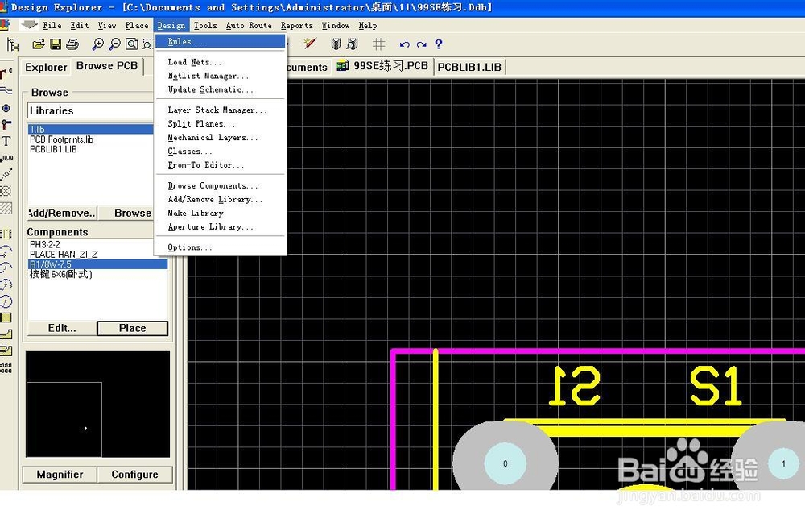Image resolution: width=805 pixels, height=523 pixels.
Task: Select the set origin tool
Action: 6,191
